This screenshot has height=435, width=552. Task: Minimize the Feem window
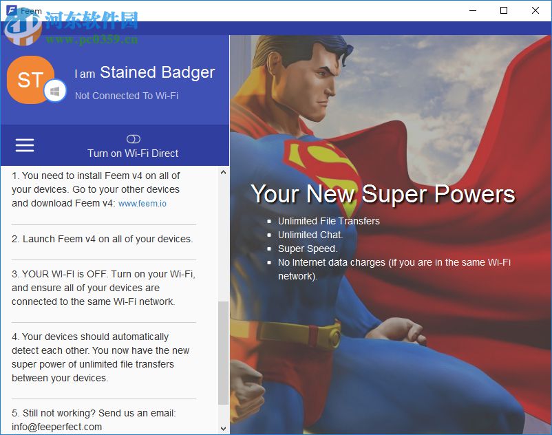[x=473, y=10]
